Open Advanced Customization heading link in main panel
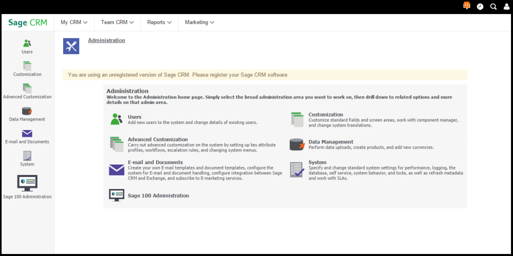 pos(158,139)
